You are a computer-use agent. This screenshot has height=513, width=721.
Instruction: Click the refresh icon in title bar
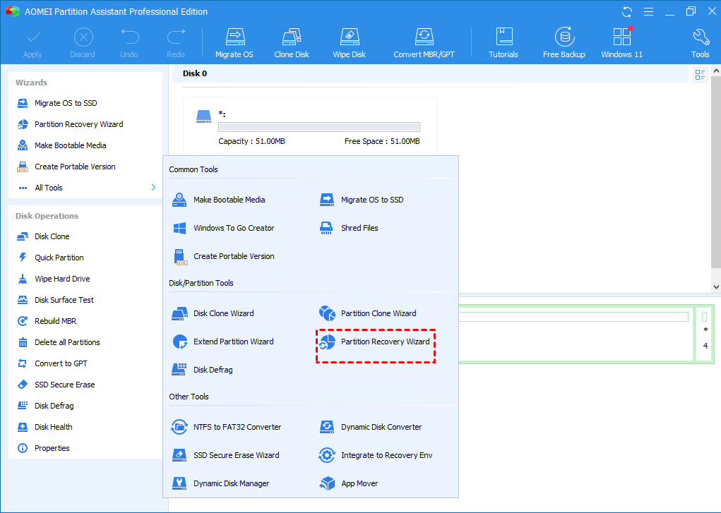(x=627, y=11)
